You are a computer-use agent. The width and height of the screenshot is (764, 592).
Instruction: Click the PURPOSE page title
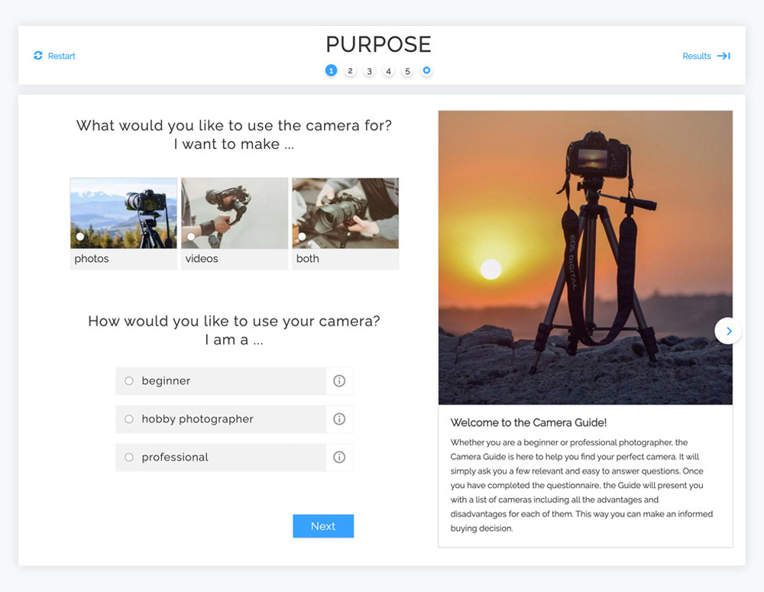point(379,44)
